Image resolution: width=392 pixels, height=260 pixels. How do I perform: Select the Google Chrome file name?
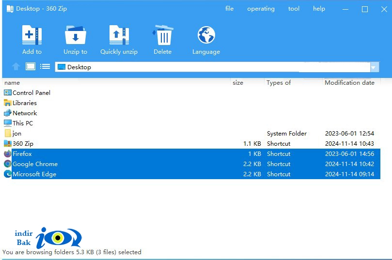[x=35, y=164]
